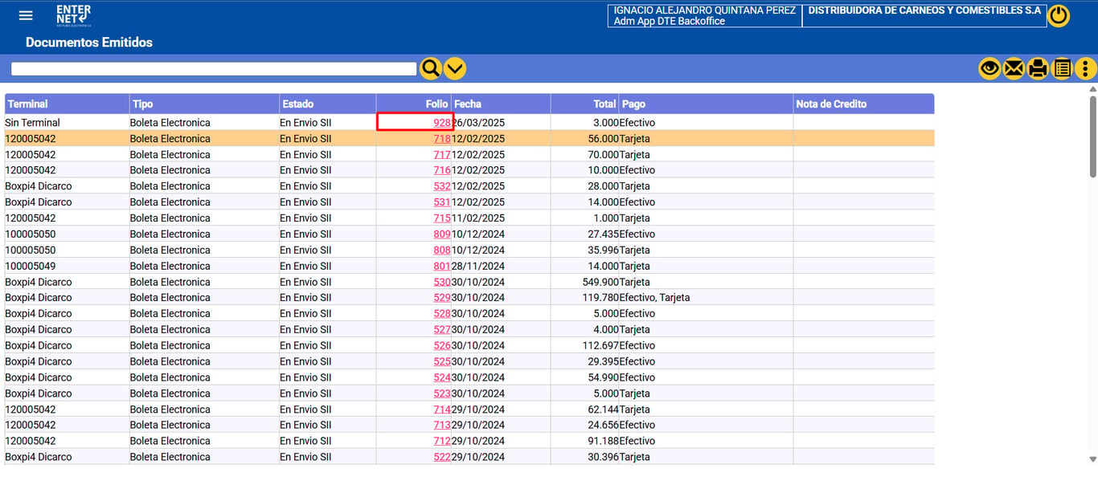Open folio 717 link

(x=442, y=155)
